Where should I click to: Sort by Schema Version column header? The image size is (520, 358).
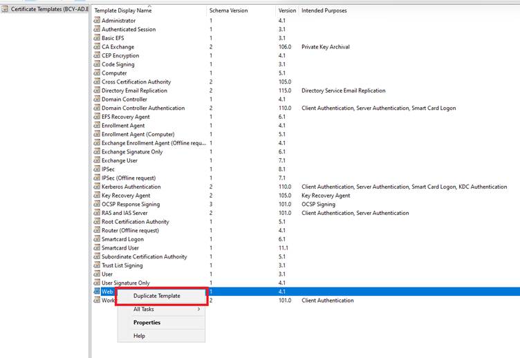point(241,10)
